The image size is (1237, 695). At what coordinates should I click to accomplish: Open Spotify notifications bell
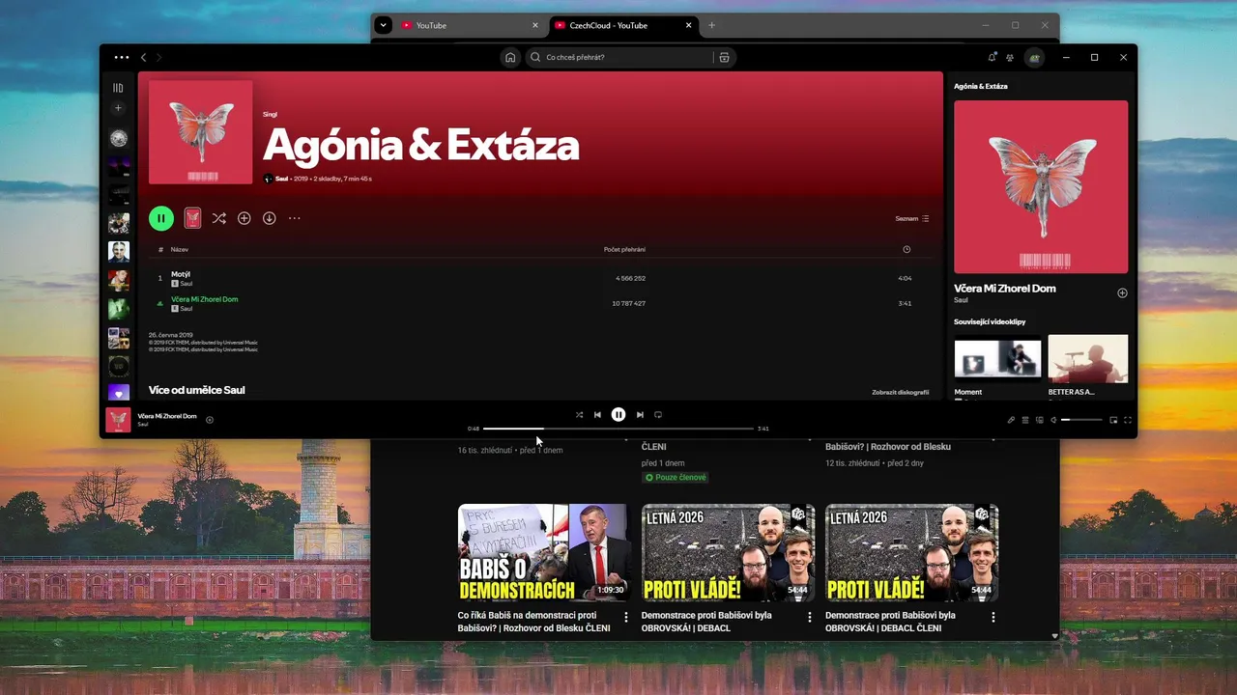coord(992,58)
